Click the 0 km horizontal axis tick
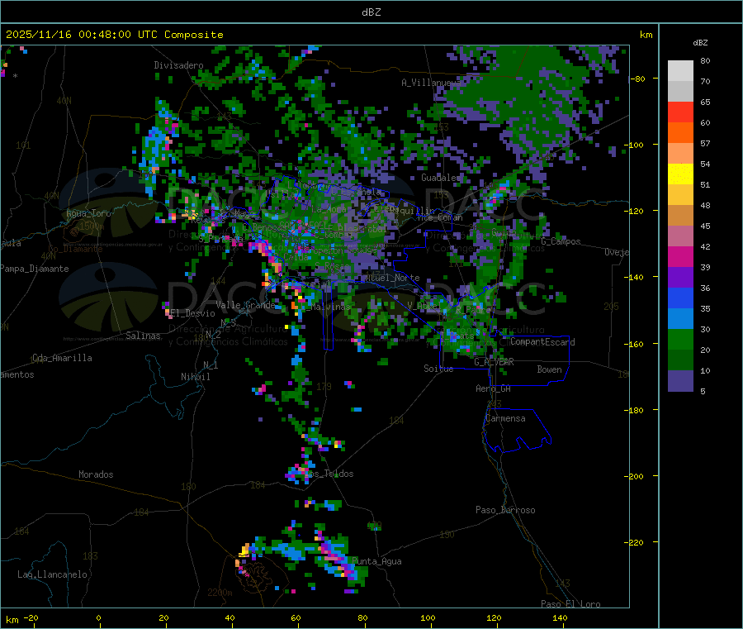The height and width of the screenshot is (629, 743). [x=98, y=618]
